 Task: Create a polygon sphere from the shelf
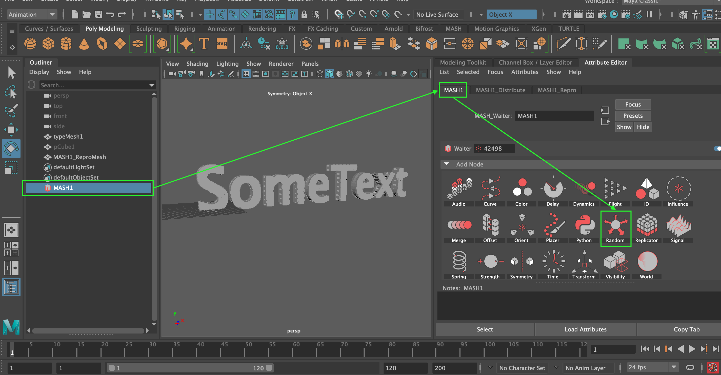pos(30,44)
